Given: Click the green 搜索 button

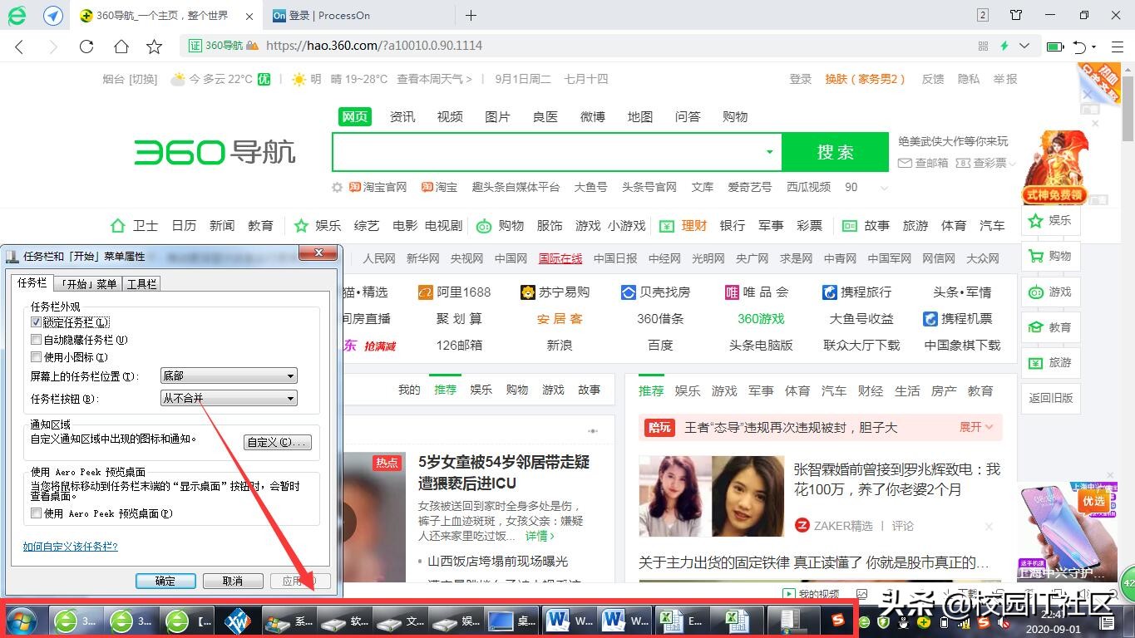Looking at the screenshot, I should click(x=835, y=152).
